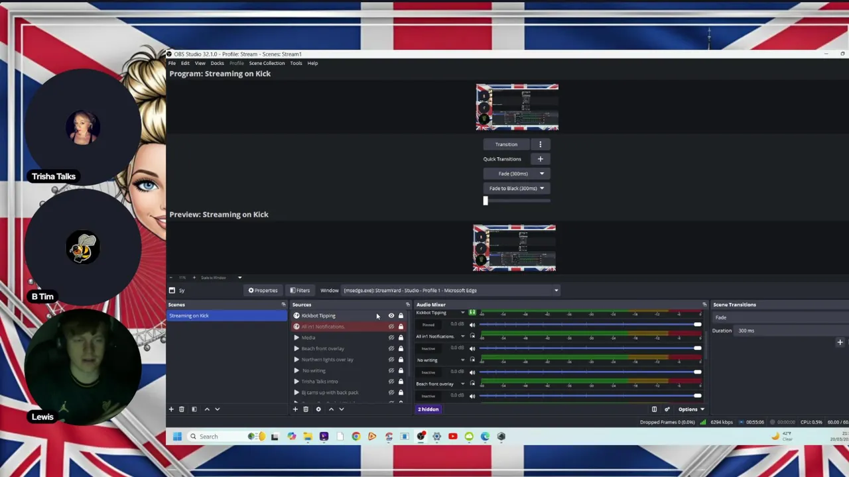This screenshot has height=477, width=849.
Task: Open the Audio Mixer Options dropdown
Action: click(x=690, y=409)
